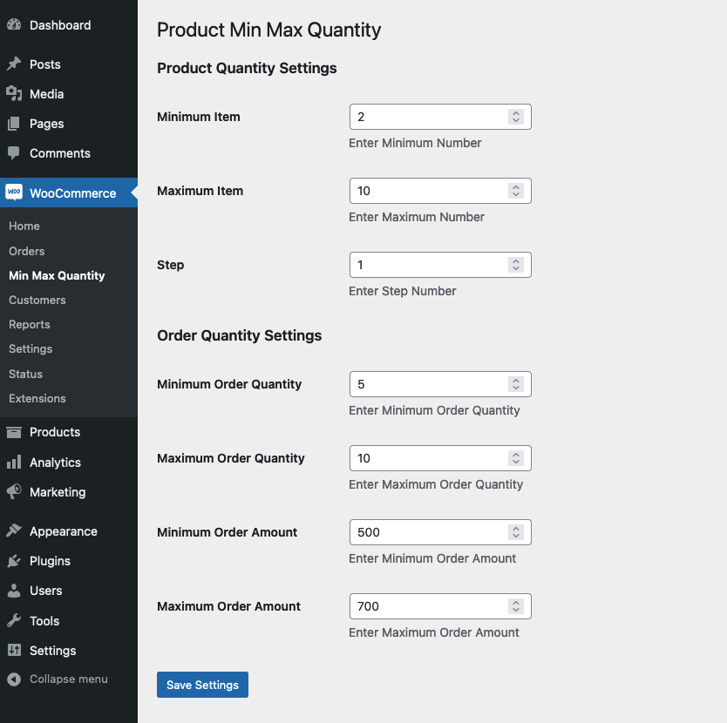Open the Posts menu

pos(69,64)
